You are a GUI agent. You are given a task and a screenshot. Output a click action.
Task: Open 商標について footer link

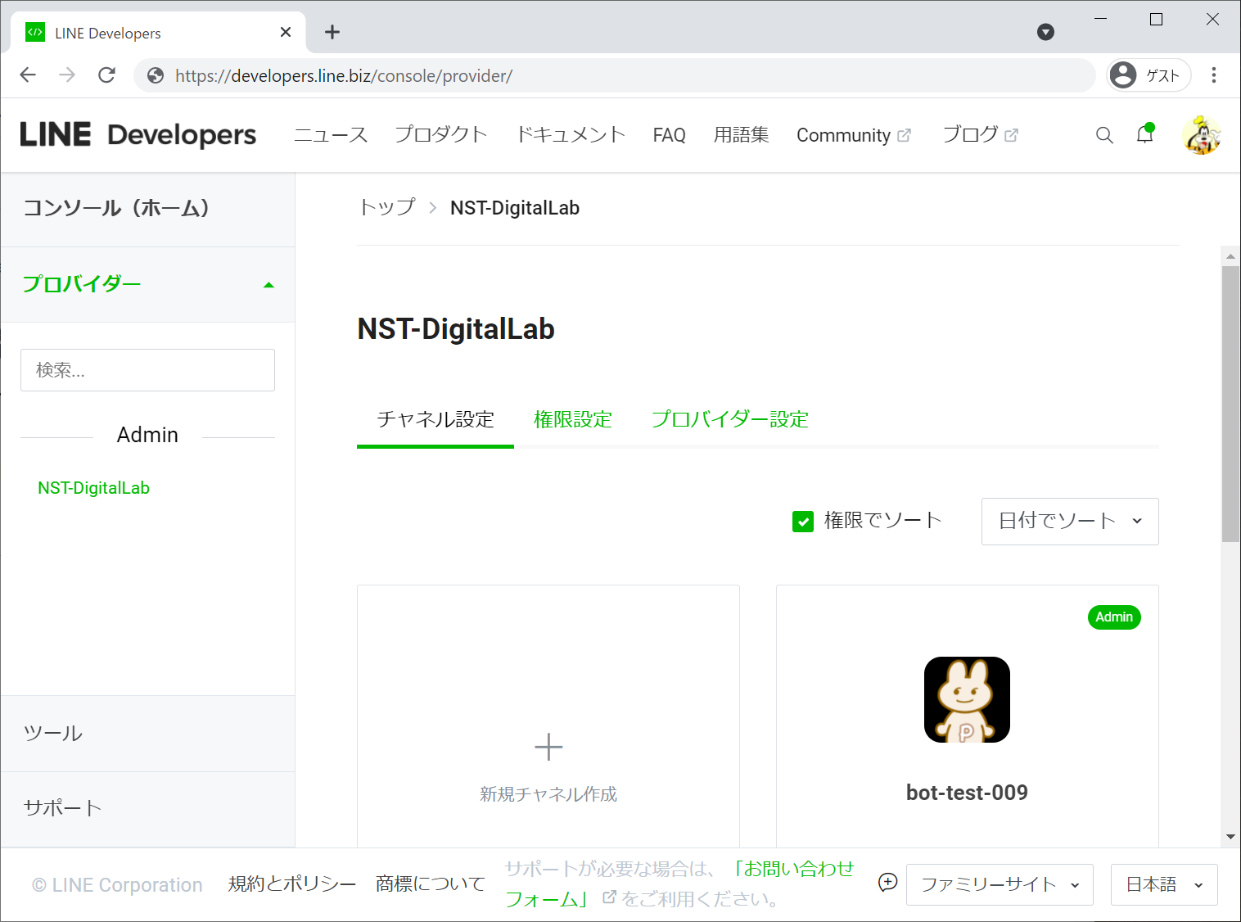click(x=431, y=884)
